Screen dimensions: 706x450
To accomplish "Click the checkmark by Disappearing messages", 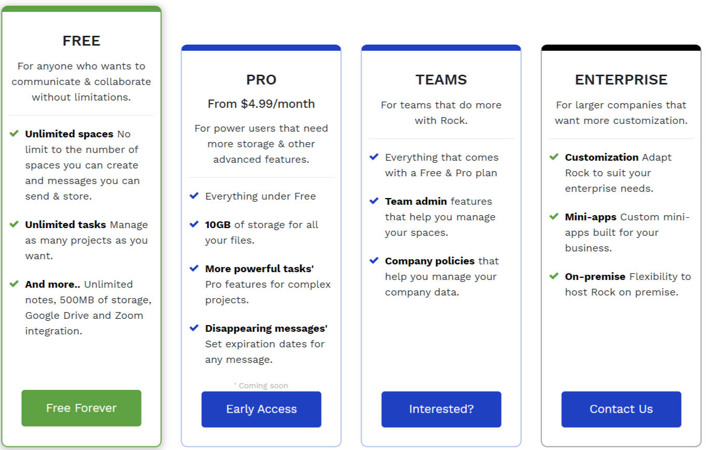I will (x=195, y=328).
